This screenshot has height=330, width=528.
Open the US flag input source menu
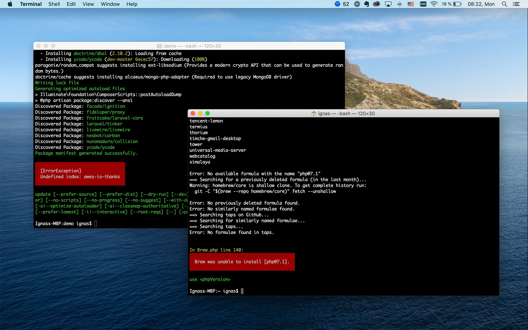[x=411, y=4]
